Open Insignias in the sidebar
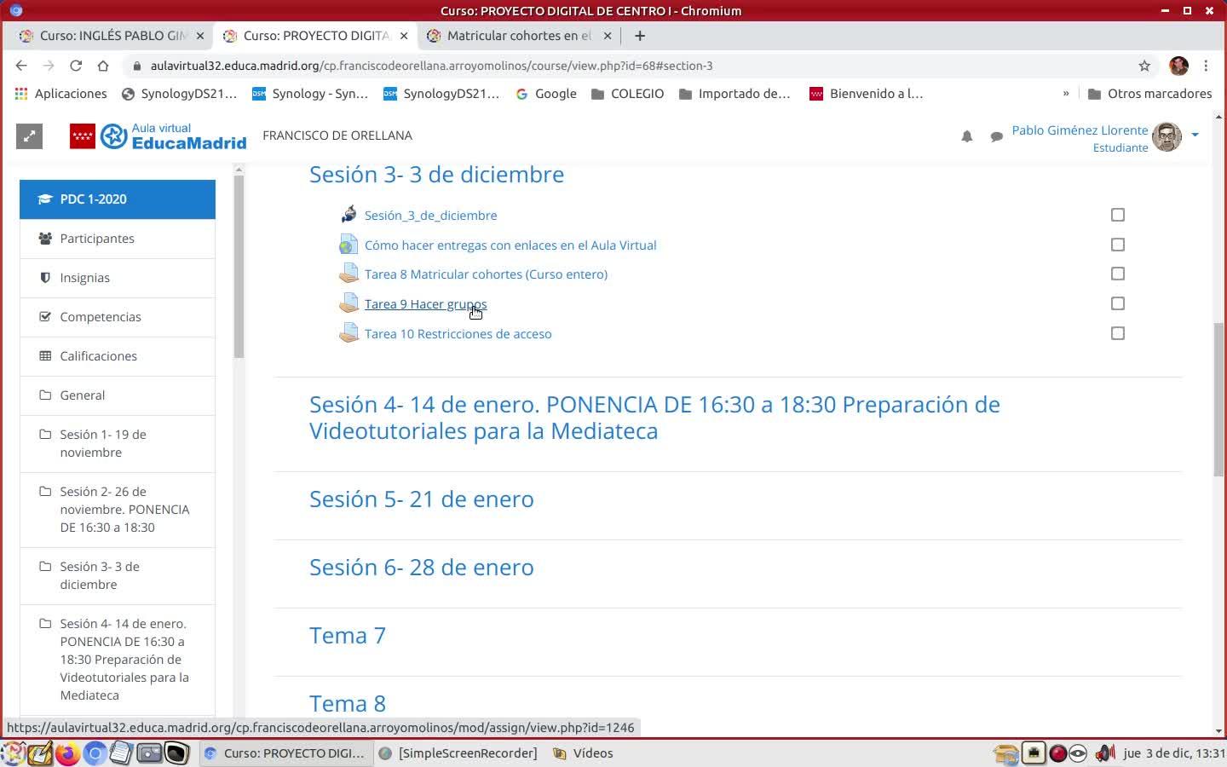This screenshot has height=767, width=1227. tap(118, 278)
